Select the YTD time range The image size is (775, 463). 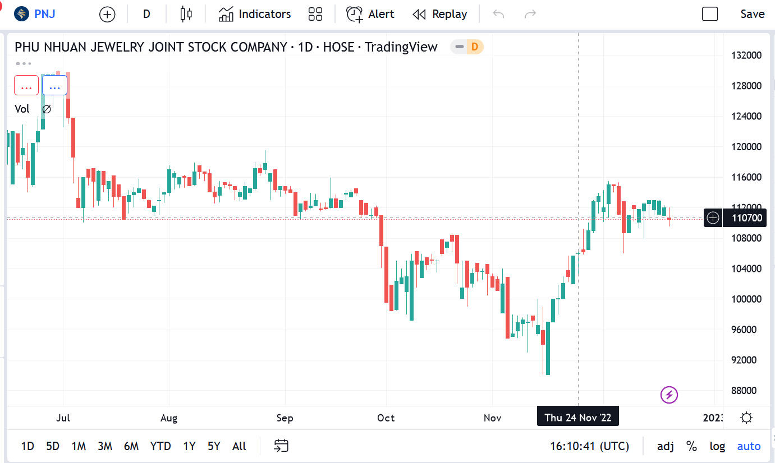[x=160, y=446]
